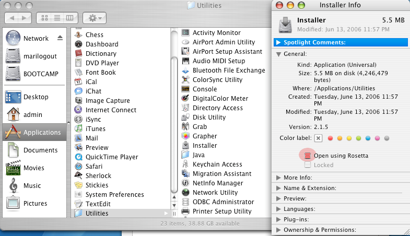
Task: Select the Utilities folder row
Action: pos(121,213)
